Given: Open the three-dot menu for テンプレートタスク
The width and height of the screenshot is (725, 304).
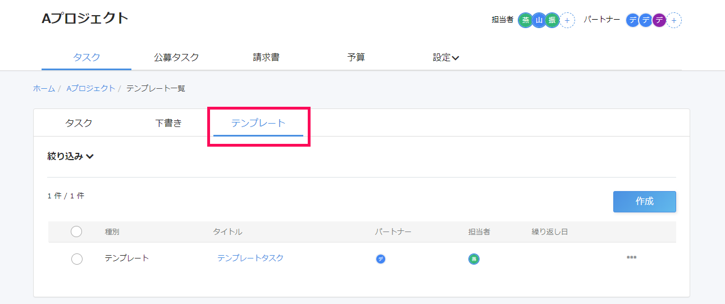Looking at the screenshot, I should click(x=631, y=258).
